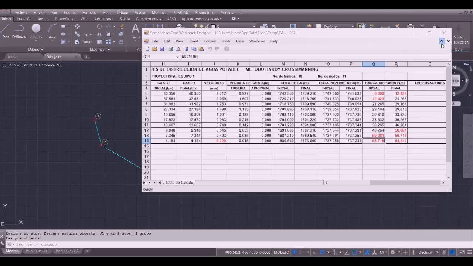The height and width of the screenshot is (266, 473).
Task: Click Undo icon in SpreadsheetGear toolbar
Action: (x=210, y=49)
